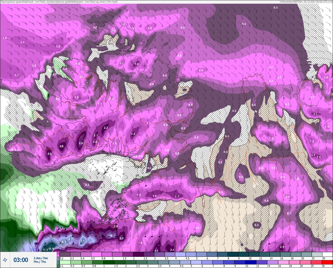Click the Veðurstofan logo icon beside 03:00
The image size is (333, 268).
(x=5, y=260)
